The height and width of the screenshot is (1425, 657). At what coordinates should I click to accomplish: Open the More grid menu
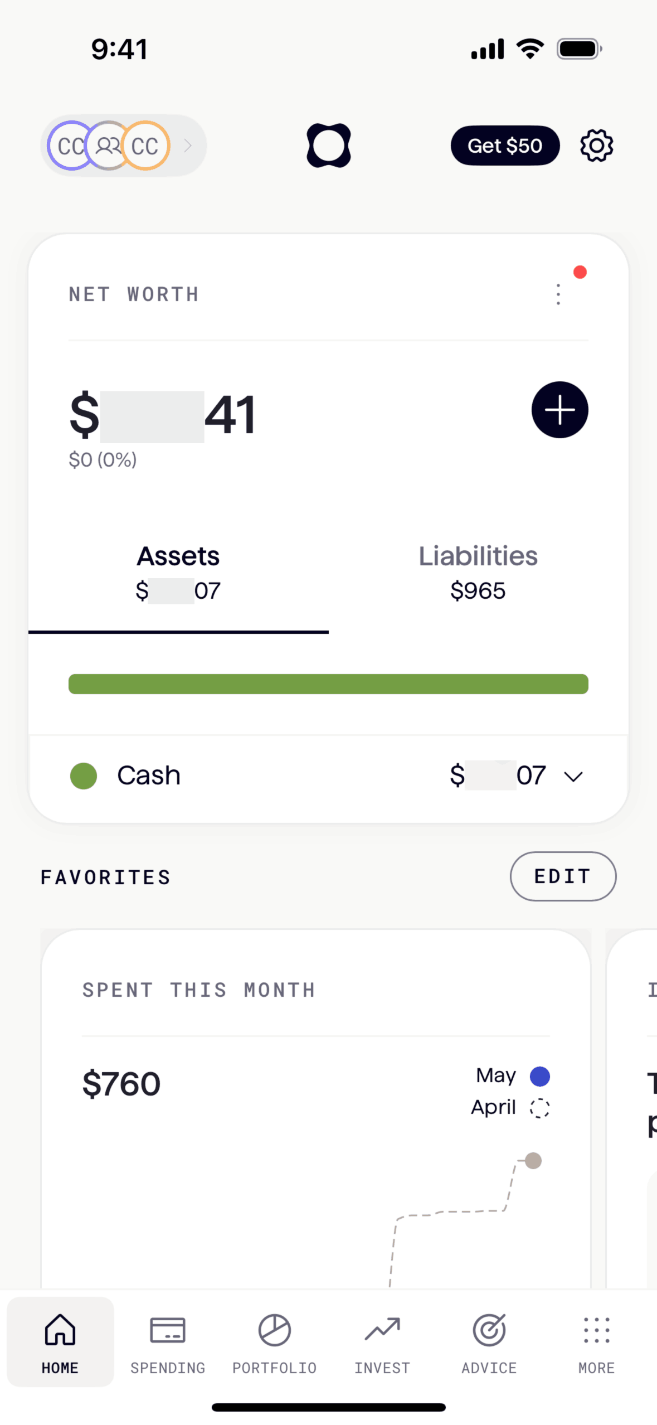596,1331
